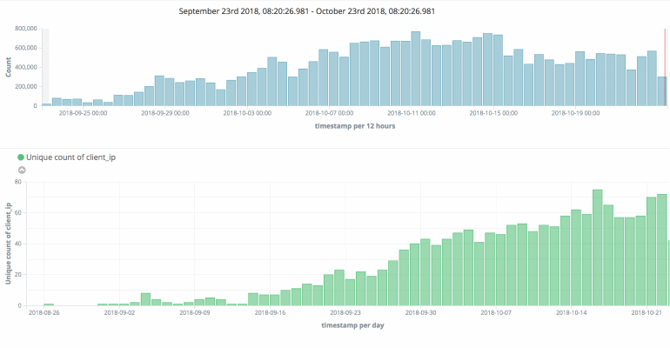Click the green legend color dot
Viewport: 670px width, 348px height.
pos(21,156)
